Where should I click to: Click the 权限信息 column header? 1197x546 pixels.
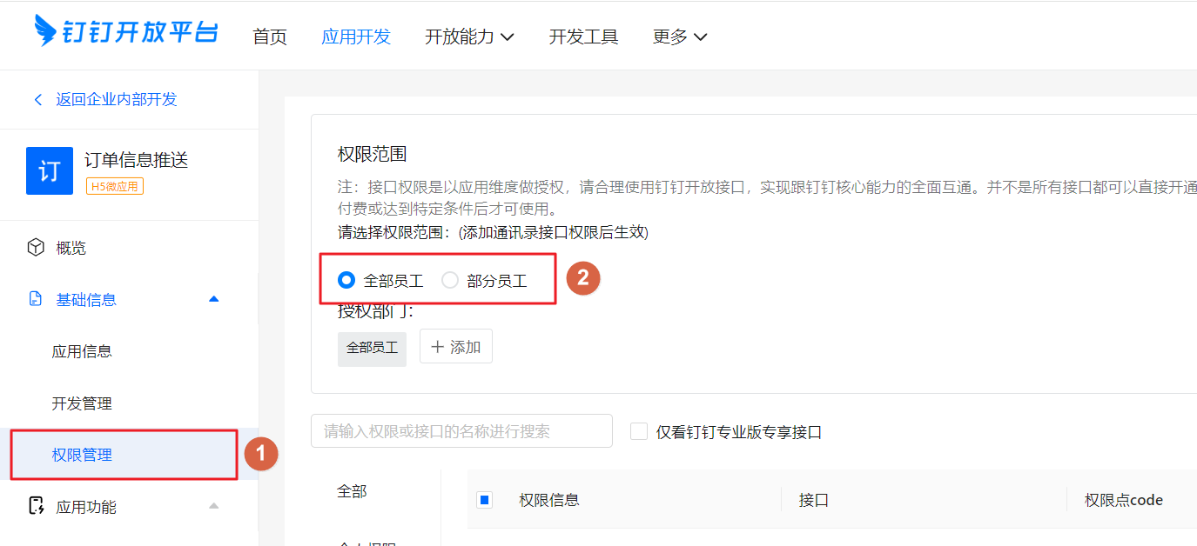click(x=549, y=500)
